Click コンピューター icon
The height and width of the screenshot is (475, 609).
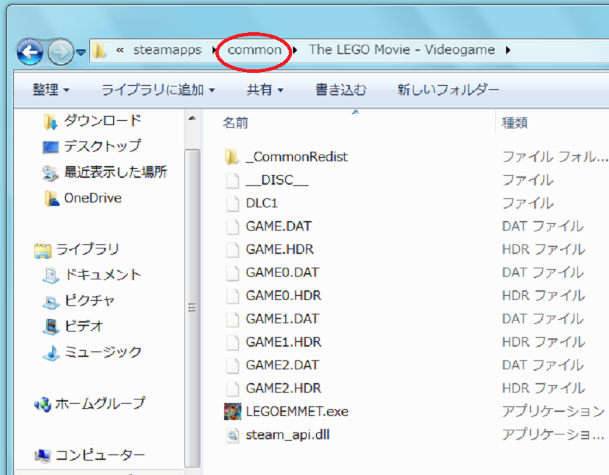pyautogui.click(x=43, y=456)
